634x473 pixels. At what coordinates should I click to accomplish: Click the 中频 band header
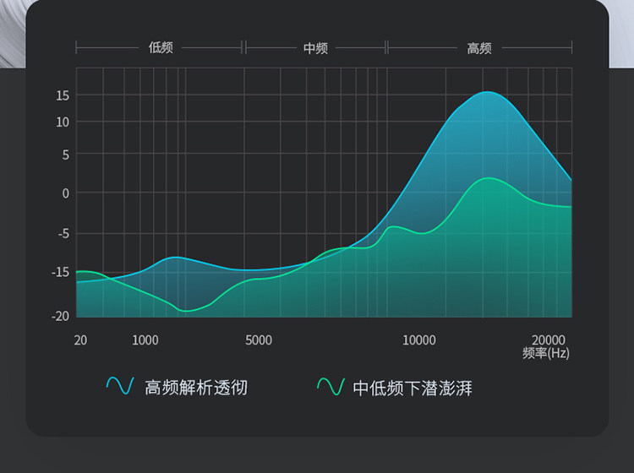tap(315, 48)
